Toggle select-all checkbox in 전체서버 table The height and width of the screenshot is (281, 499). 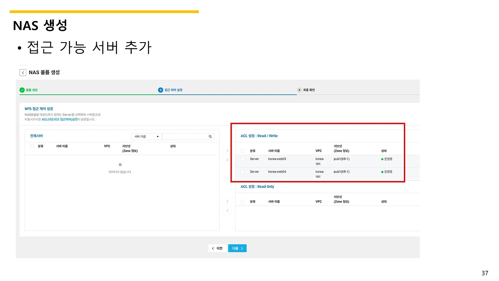click(32, 146)
